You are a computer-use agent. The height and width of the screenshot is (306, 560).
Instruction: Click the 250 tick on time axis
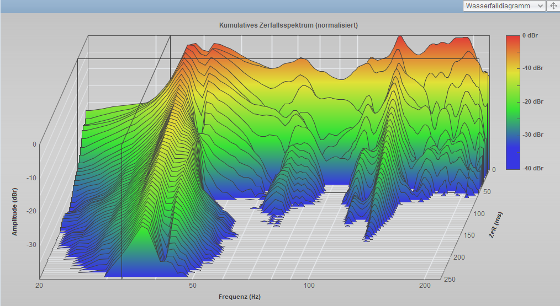(x=449, y=279)
